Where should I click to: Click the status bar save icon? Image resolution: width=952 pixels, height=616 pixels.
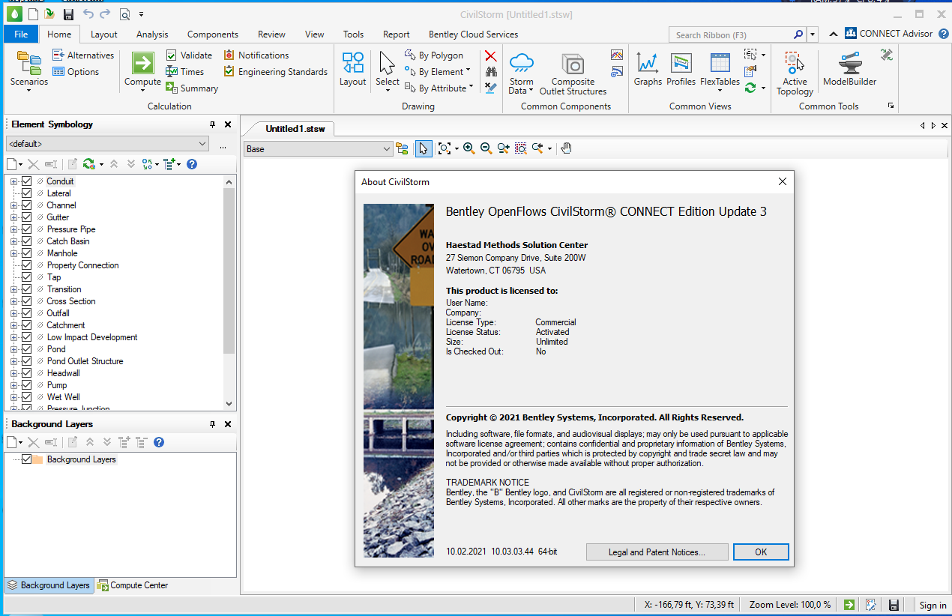coord(894,605)
